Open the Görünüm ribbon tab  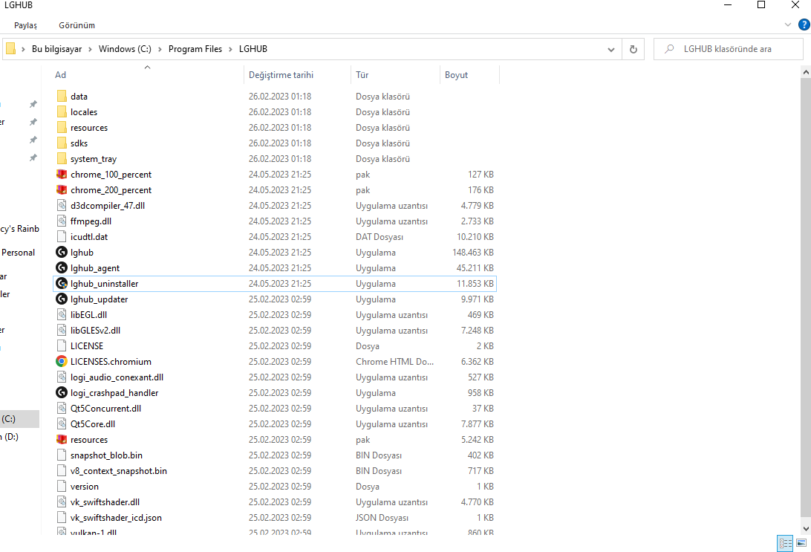[x=76, y=25]
